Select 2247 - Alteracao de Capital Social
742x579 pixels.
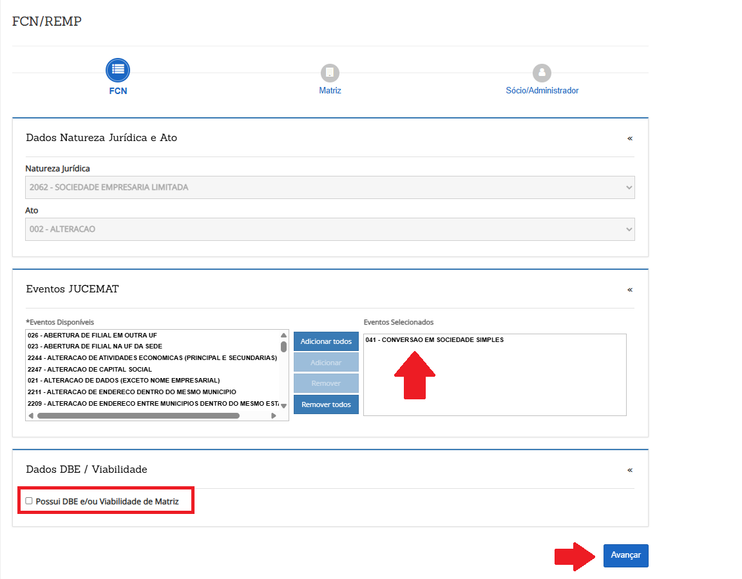click(90, 370)
